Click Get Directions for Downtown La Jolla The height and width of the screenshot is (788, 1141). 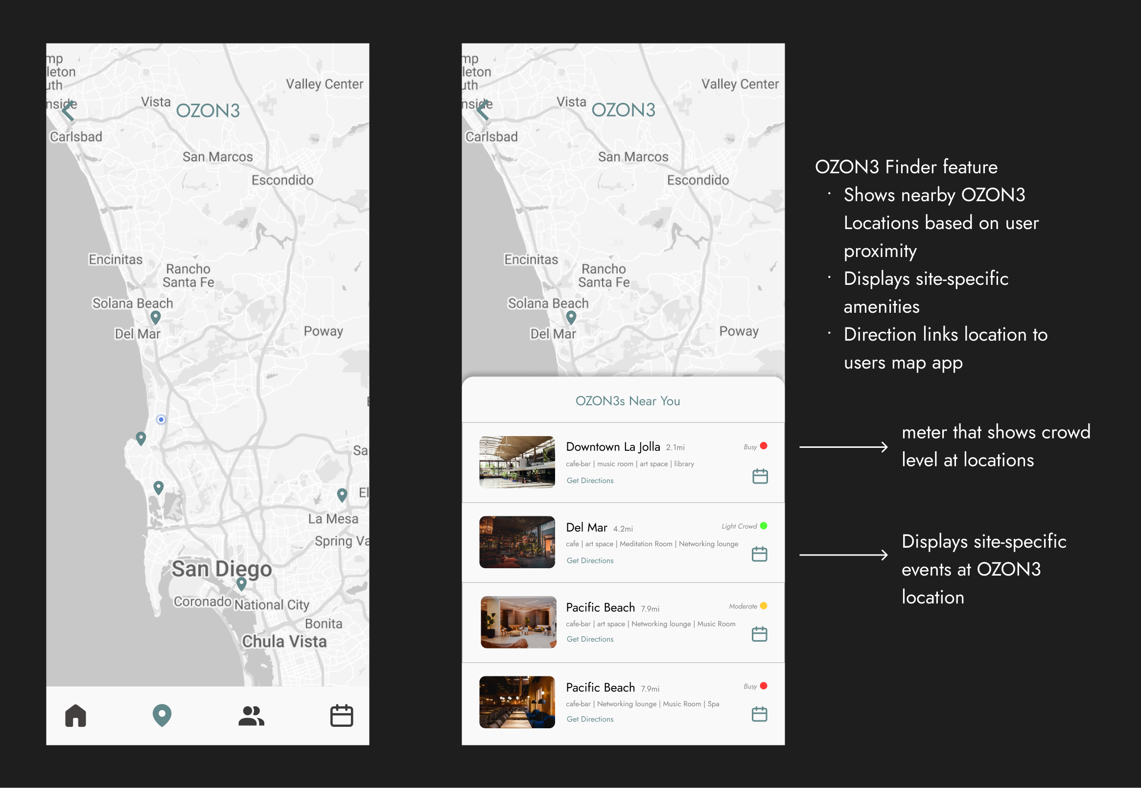(589, 481)
